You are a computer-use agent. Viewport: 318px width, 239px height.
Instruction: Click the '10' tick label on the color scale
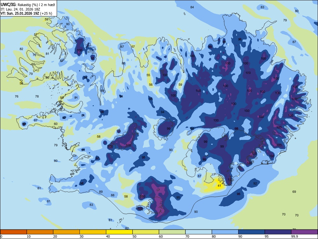pos(29,236)
